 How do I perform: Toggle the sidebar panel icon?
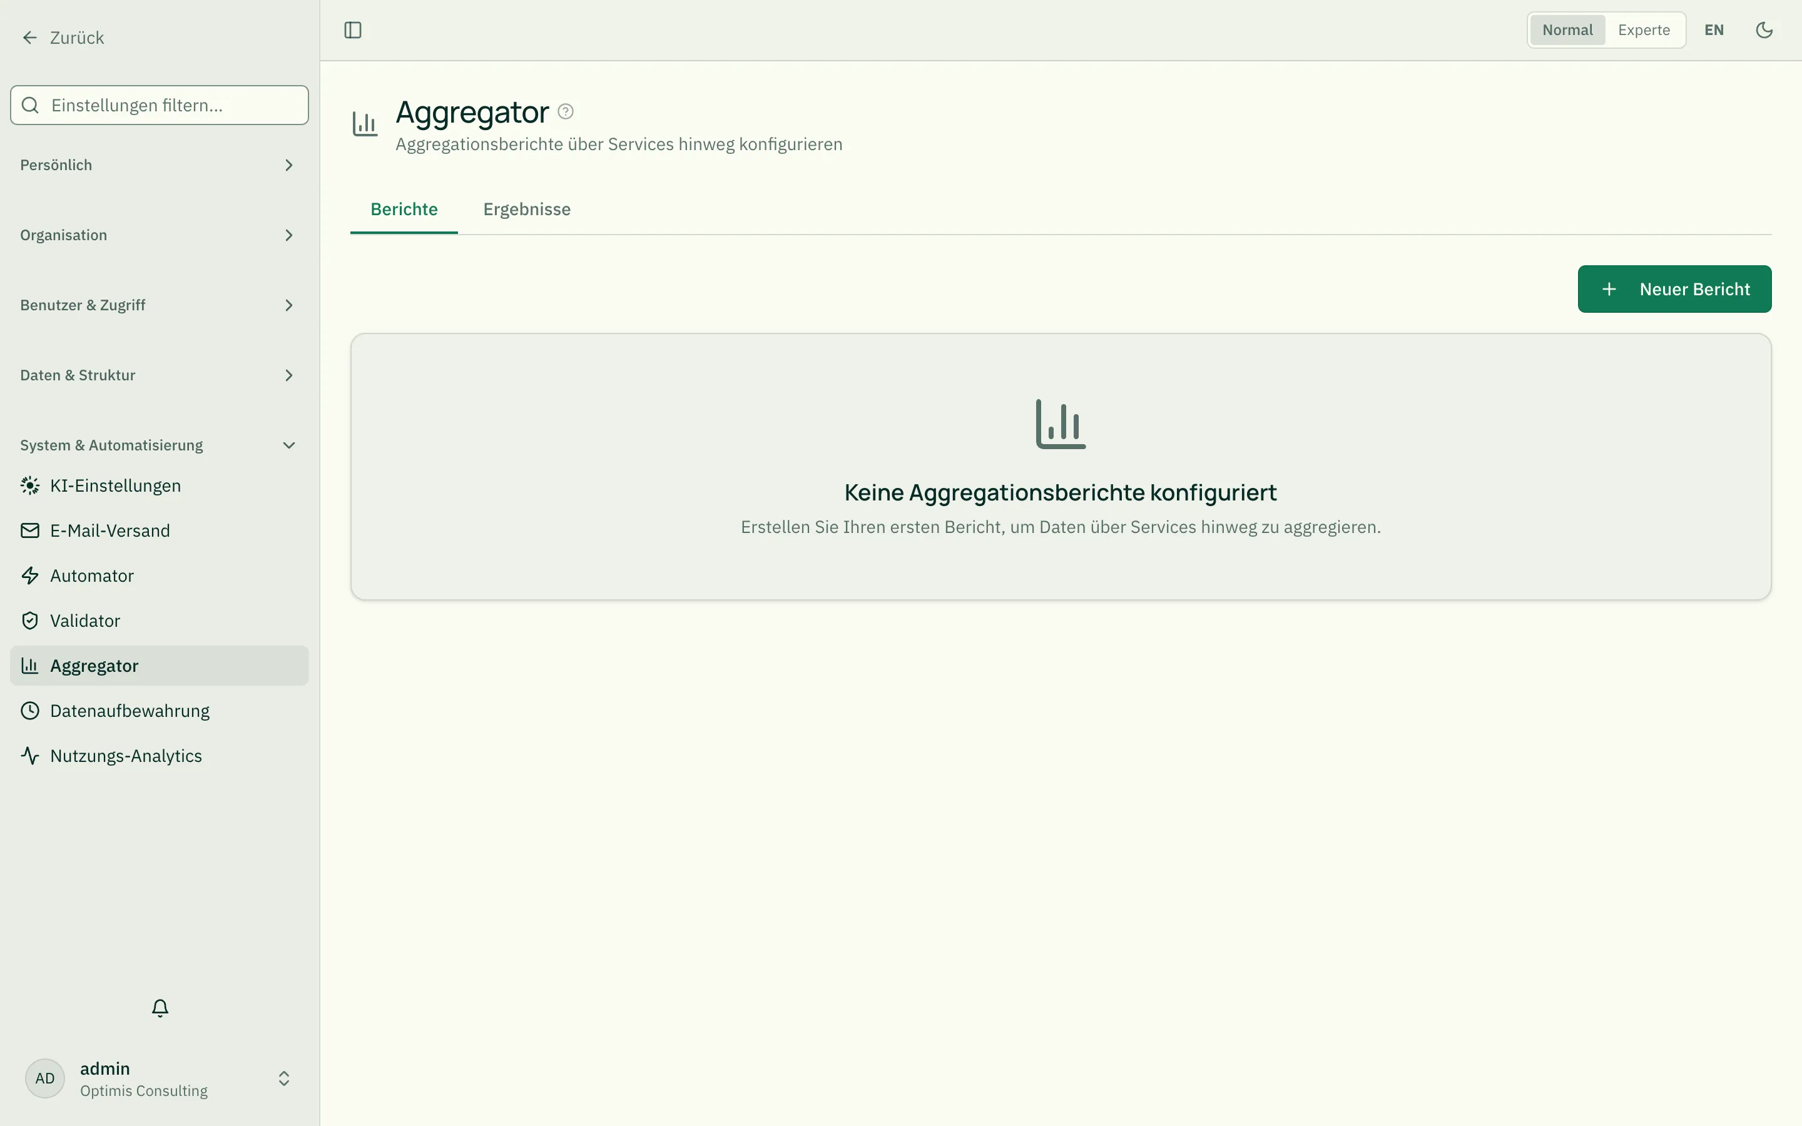tap(353, 30)
